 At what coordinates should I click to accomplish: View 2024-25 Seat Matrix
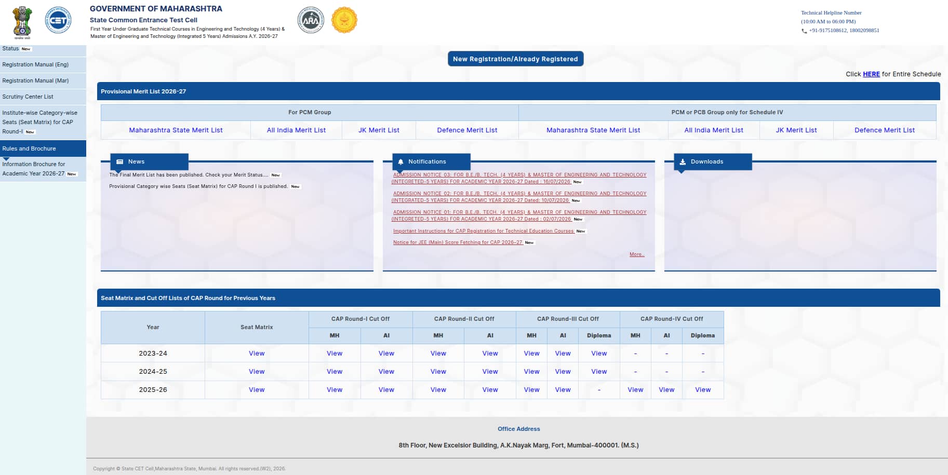[x=257, y=372]
